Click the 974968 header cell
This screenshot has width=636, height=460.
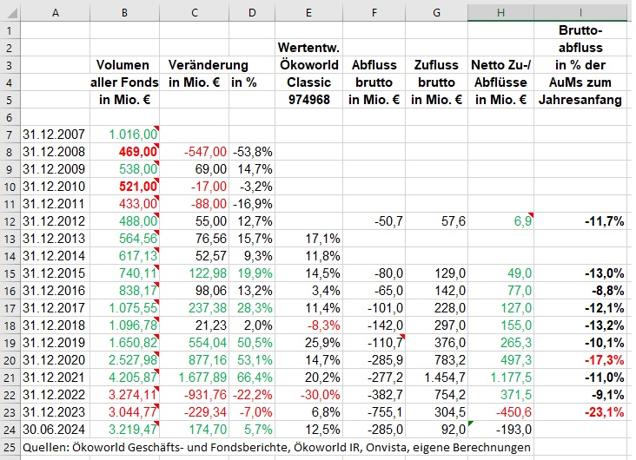(308, 99)
